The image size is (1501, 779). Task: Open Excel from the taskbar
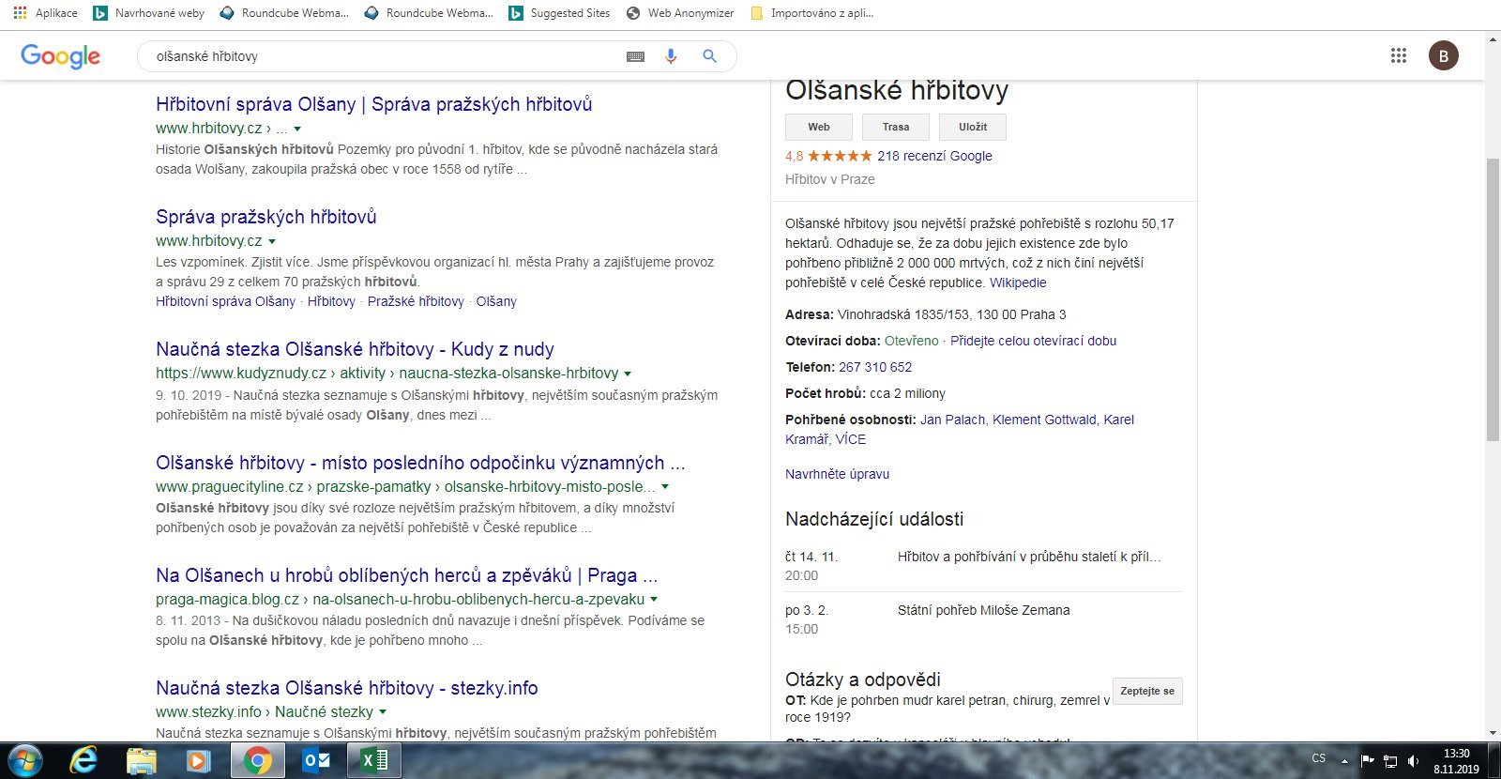pyautogui.click(x=374, y=760)
